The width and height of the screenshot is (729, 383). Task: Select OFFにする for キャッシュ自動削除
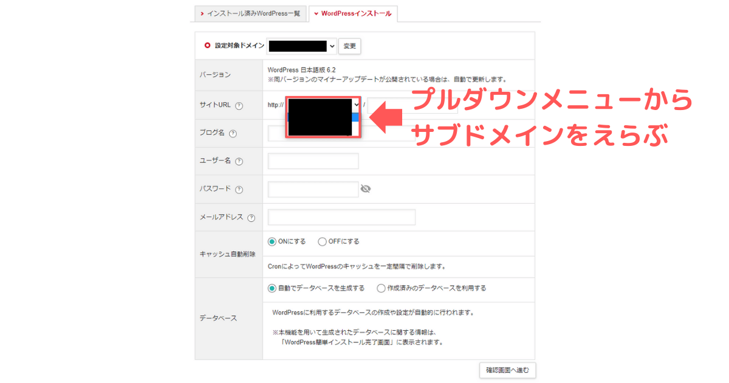[322, 241]
